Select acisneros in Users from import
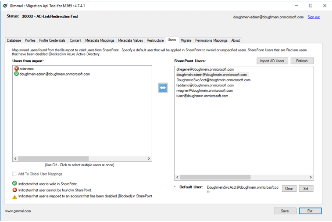Viewport: 332px width, 222px height. pos(26,69)
